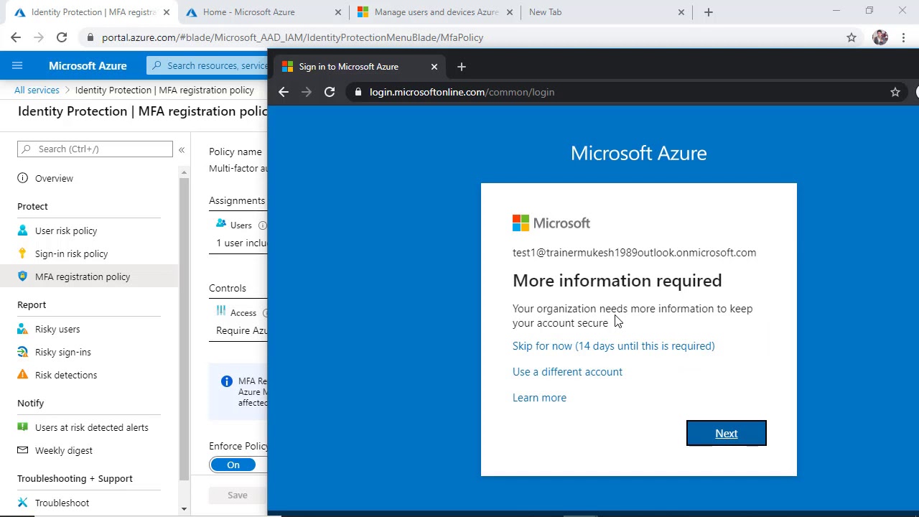
Task: Reload the Azure portal page
Action: pos(62,37)
